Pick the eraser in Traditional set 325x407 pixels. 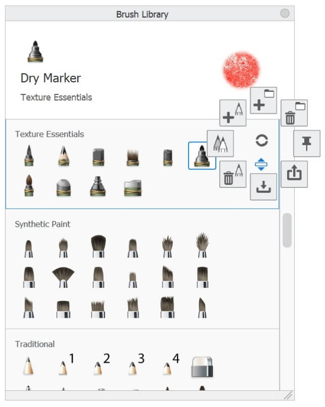tap(202, 367)
